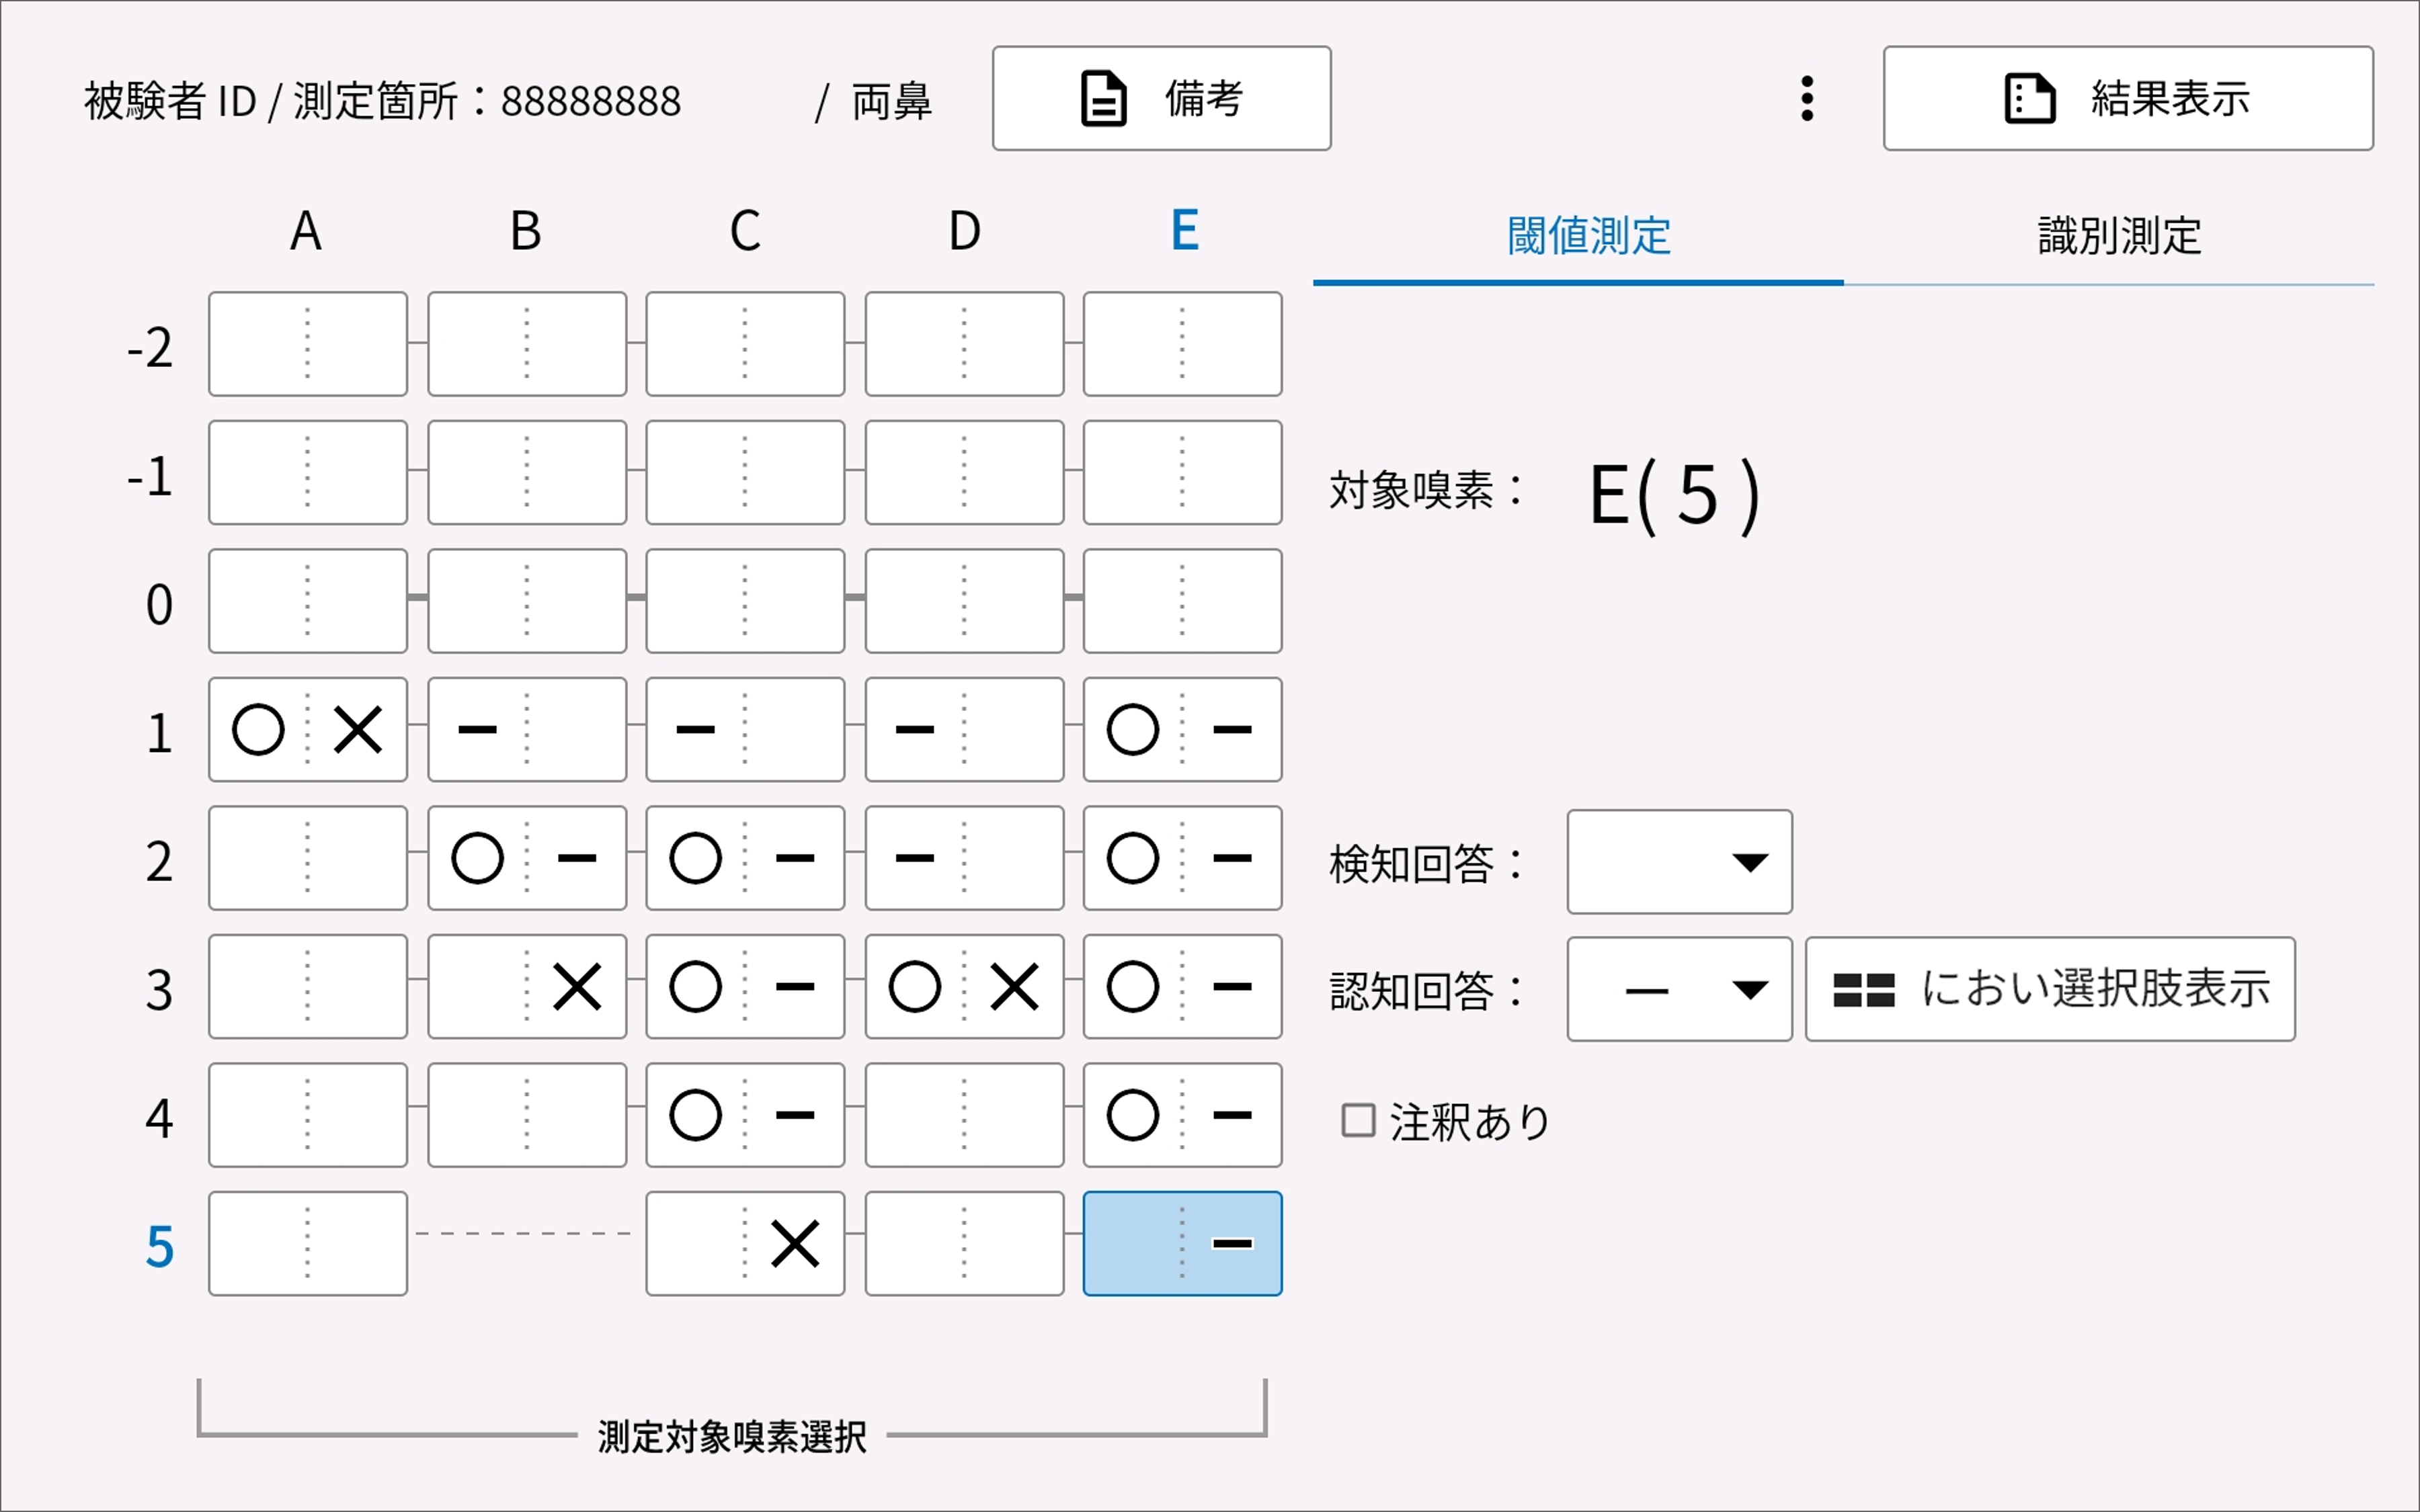Expand the 認知回答 dropdown
2420x1512 pixels.
point(1679,989)
